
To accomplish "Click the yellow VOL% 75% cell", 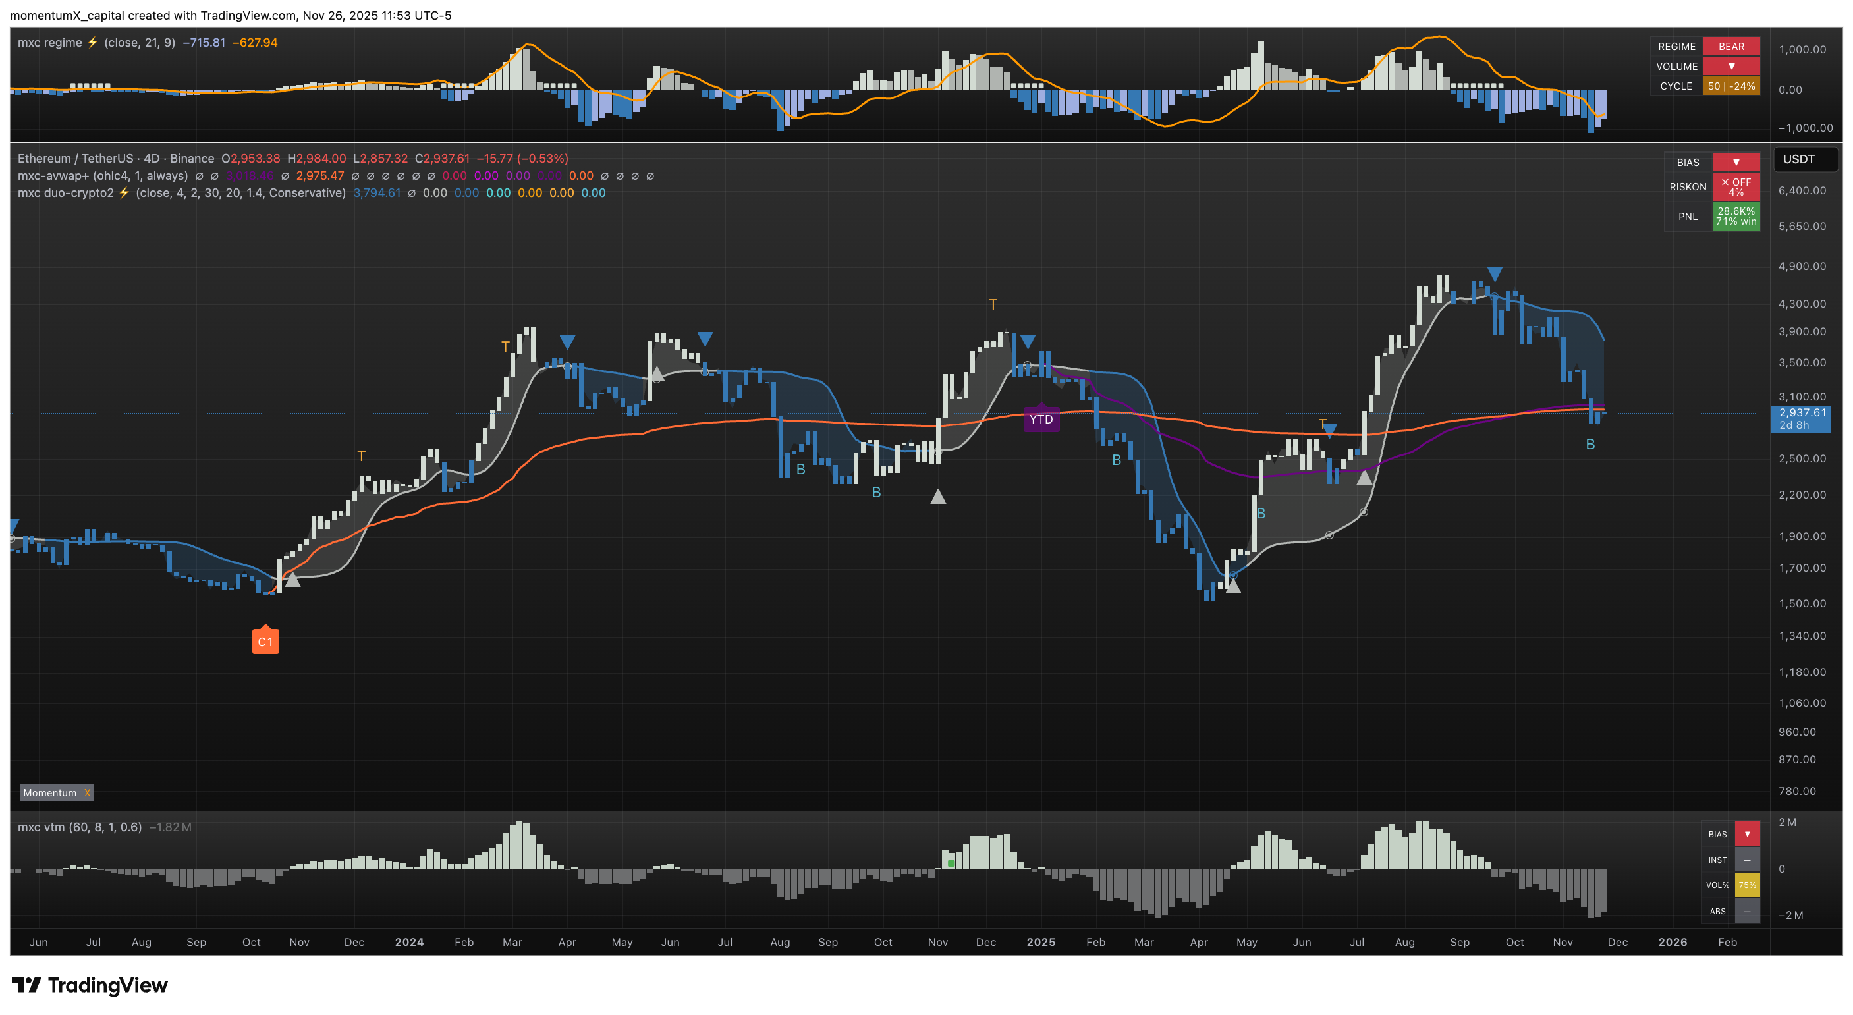I will (1746, 885).
